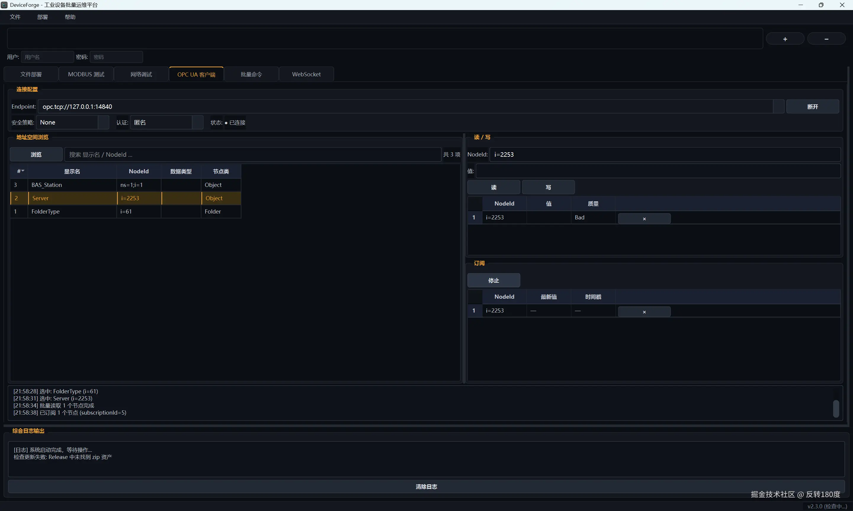Click the Bad quality cell
Image resolution: width=853 pixels, height=511 pixels.
tap(593, 217)
